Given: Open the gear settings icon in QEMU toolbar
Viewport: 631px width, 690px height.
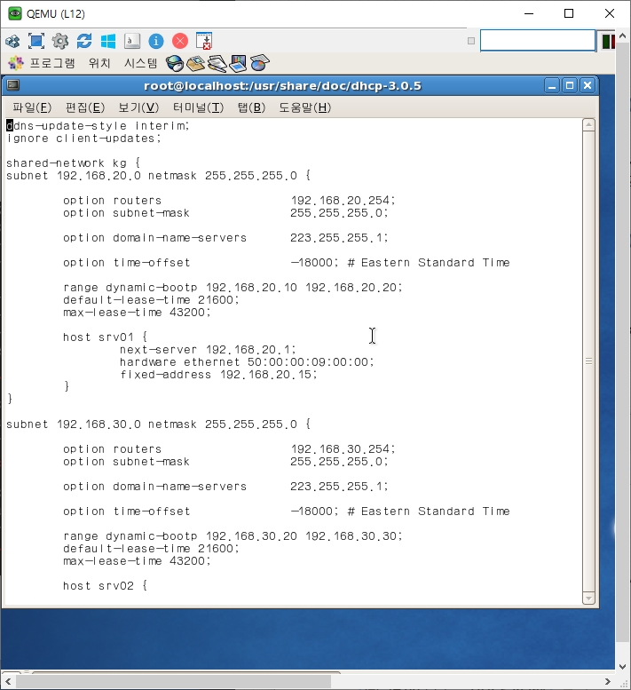Looking at the screenshot, I should pyautogui.click(x=60, y=42).
